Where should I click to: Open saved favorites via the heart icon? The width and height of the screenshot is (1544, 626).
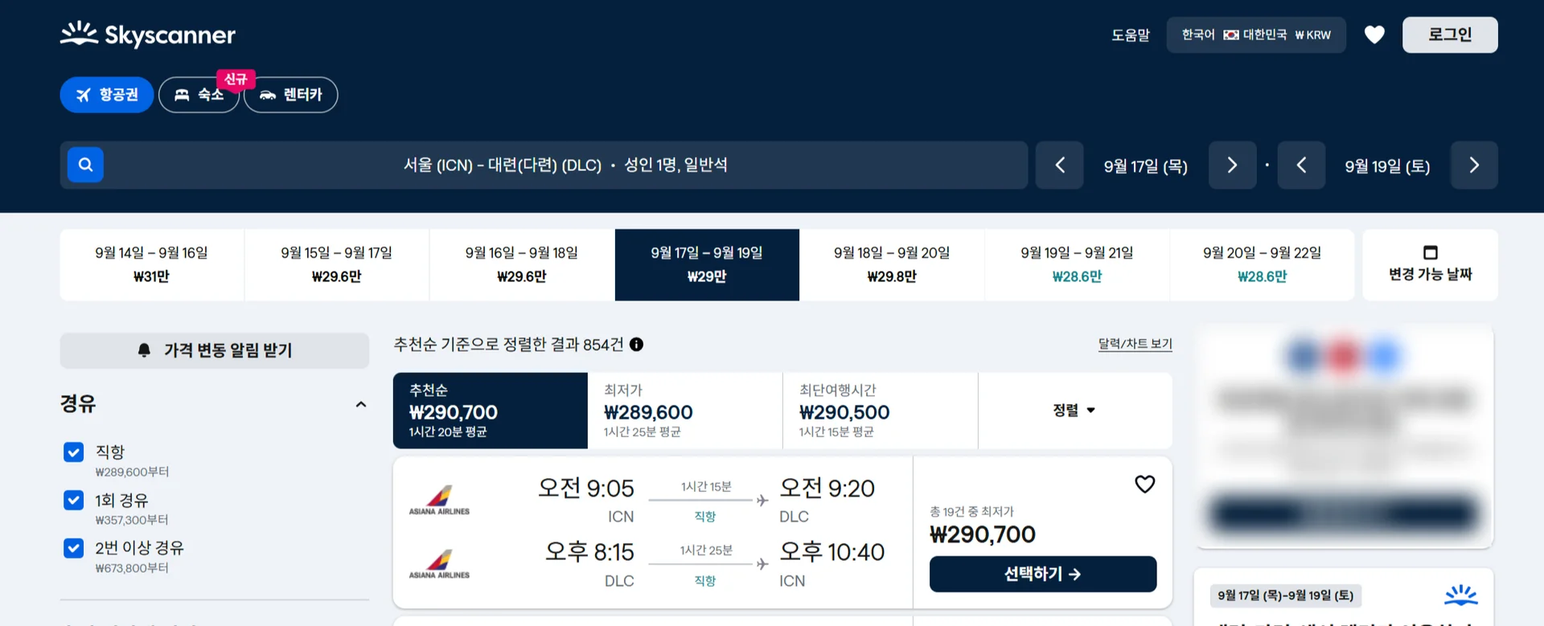1374,35
